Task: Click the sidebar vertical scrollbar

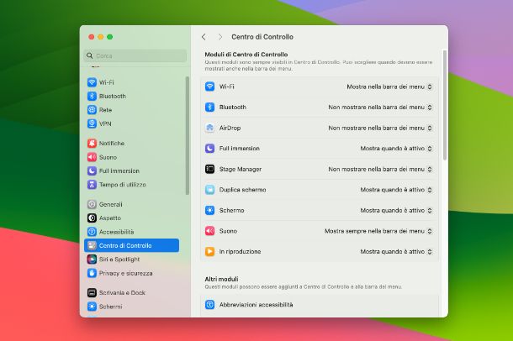Action: (x=188, y=135)
